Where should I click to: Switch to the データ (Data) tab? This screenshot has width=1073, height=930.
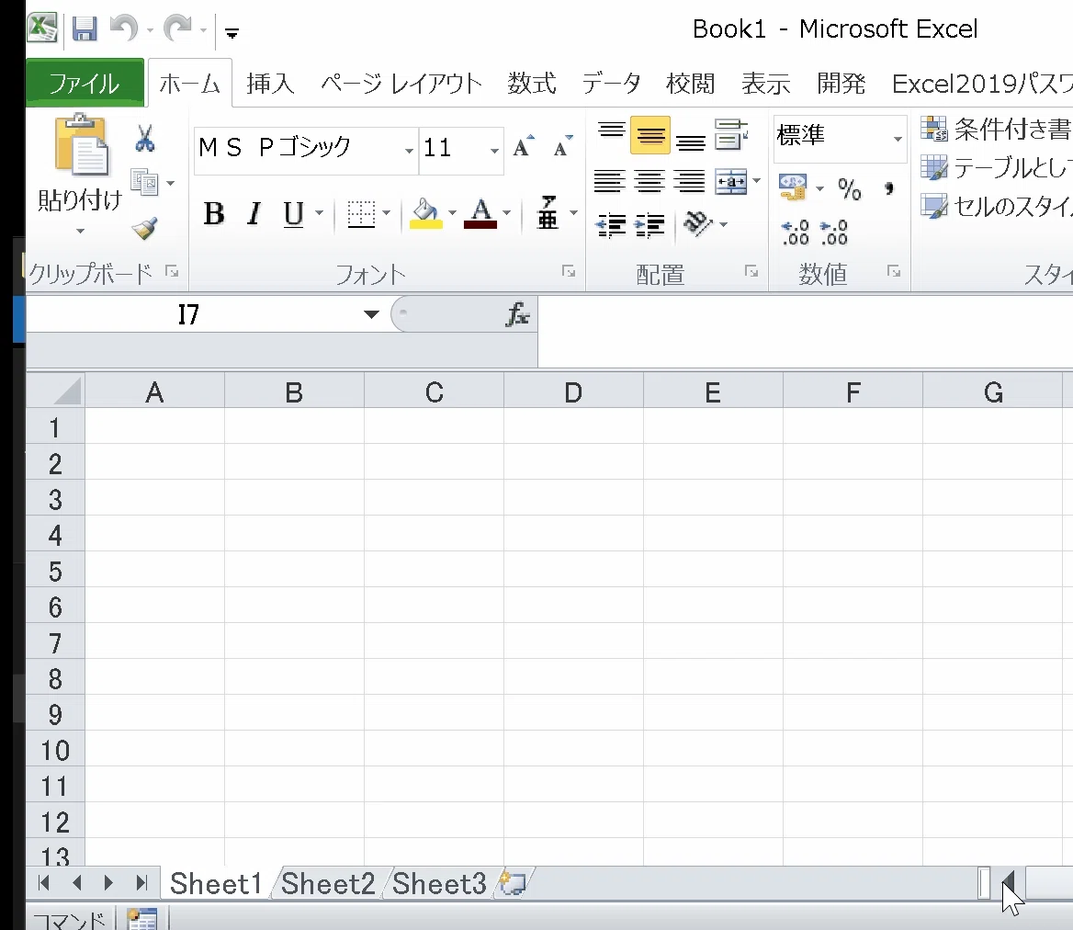[x=611, y=84]
